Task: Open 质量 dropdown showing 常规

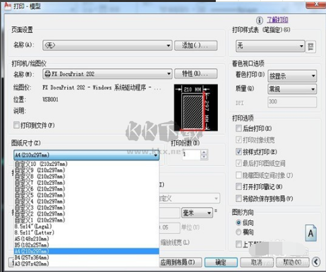Action: tap(292, 89)
